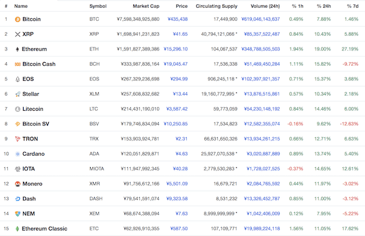Viewport: 365px width, 236px height.
Task: Click the XRP logo icon
Action: (x=18, y=34)
